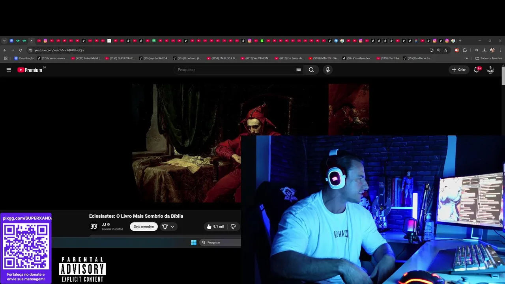505x284 pixels.
Task: Open the zoom magnifier in address bar
Action: point(438,50)
